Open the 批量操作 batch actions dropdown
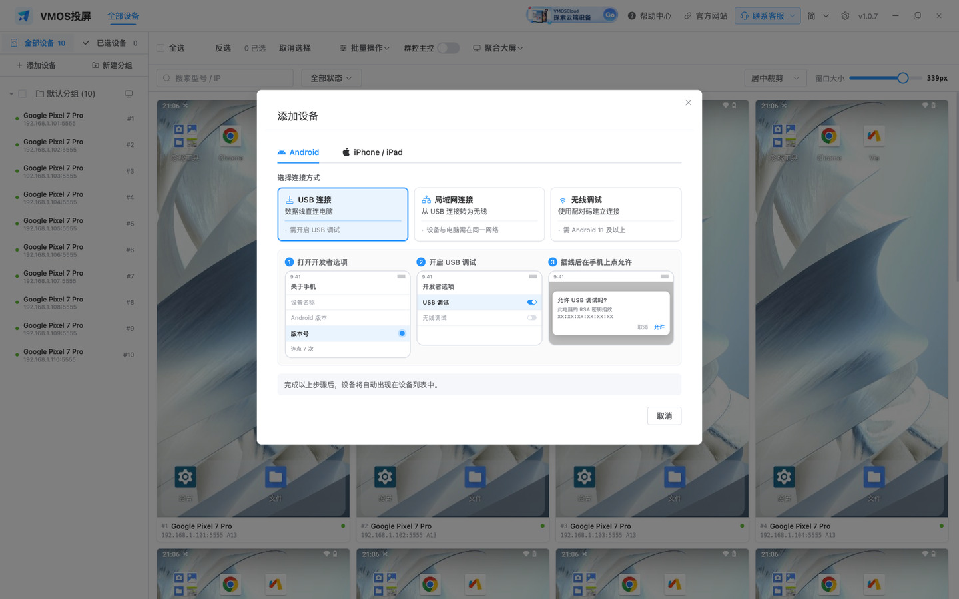This screenshot has width=959, height=599. click(x=364, y=48)
